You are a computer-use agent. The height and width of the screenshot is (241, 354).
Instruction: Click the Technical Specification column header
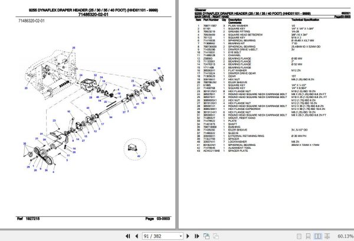(305, 20)
